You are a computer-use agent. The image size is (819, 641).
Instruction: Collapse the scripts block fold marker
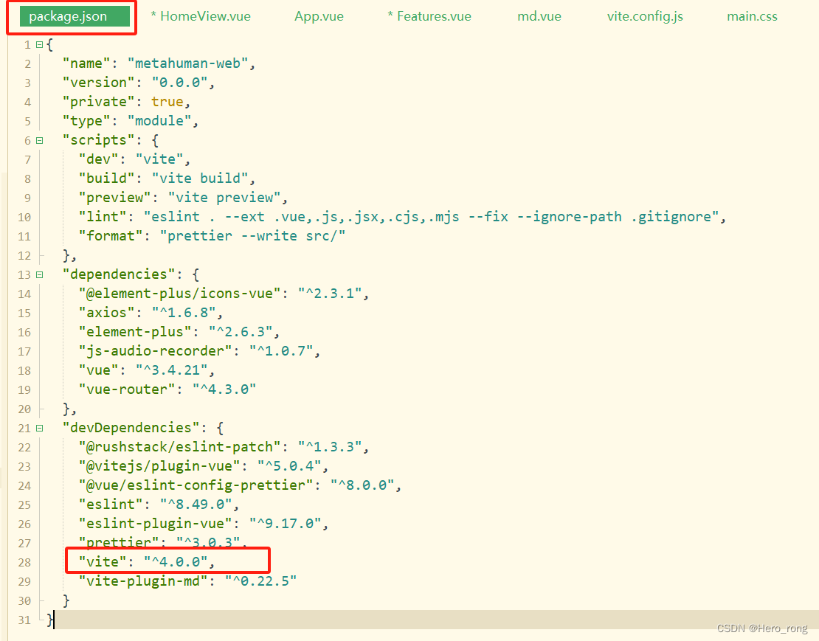pos(39,140)
